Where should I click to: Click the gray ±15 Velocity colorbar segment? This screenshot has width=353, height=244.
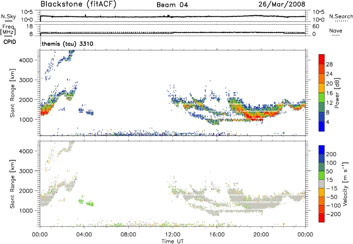(x=322, y=184)
